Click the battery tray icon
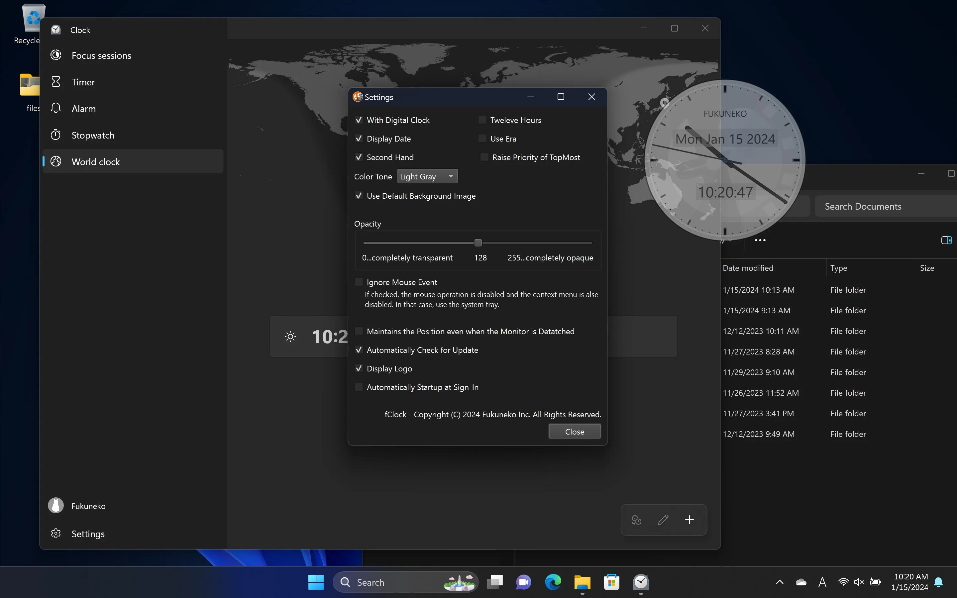Screen dimensions: 957x598 coord(876,582)
